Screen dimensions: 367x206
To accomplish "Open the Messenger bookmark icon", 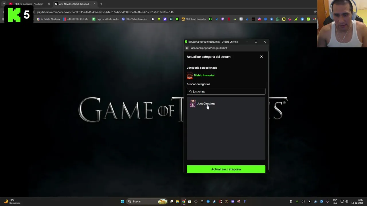I will tap(266, 19).
